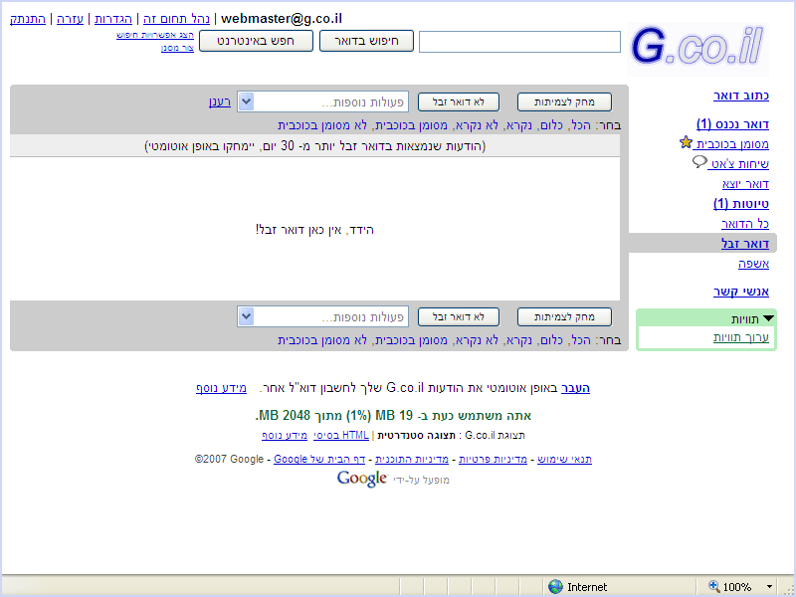Click the חפש באינטרנט web search button
This screenshot has width=796, height=597.
coord(256,41)
